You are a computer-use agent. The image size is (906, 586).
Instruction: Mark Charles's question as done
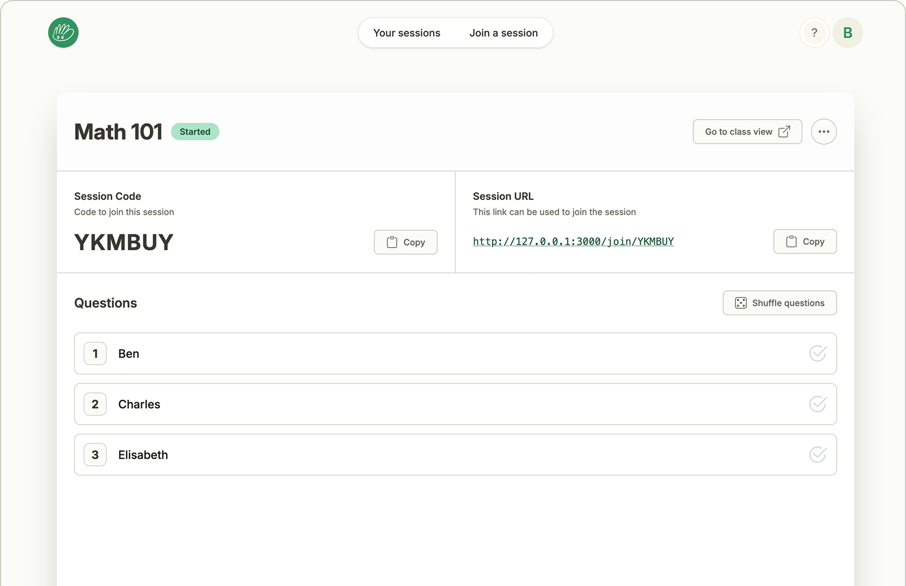[x=818, y=404]
